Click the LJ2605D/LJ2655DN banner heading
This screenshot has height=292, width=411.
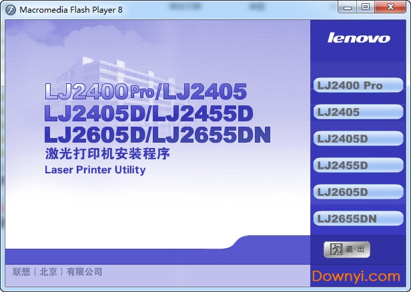click(x=157, y=135)
